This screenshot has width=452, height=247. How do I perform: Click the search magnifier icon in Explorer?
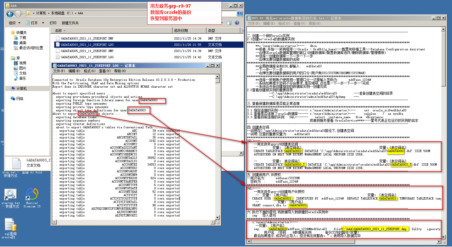[x=240, y=14]
